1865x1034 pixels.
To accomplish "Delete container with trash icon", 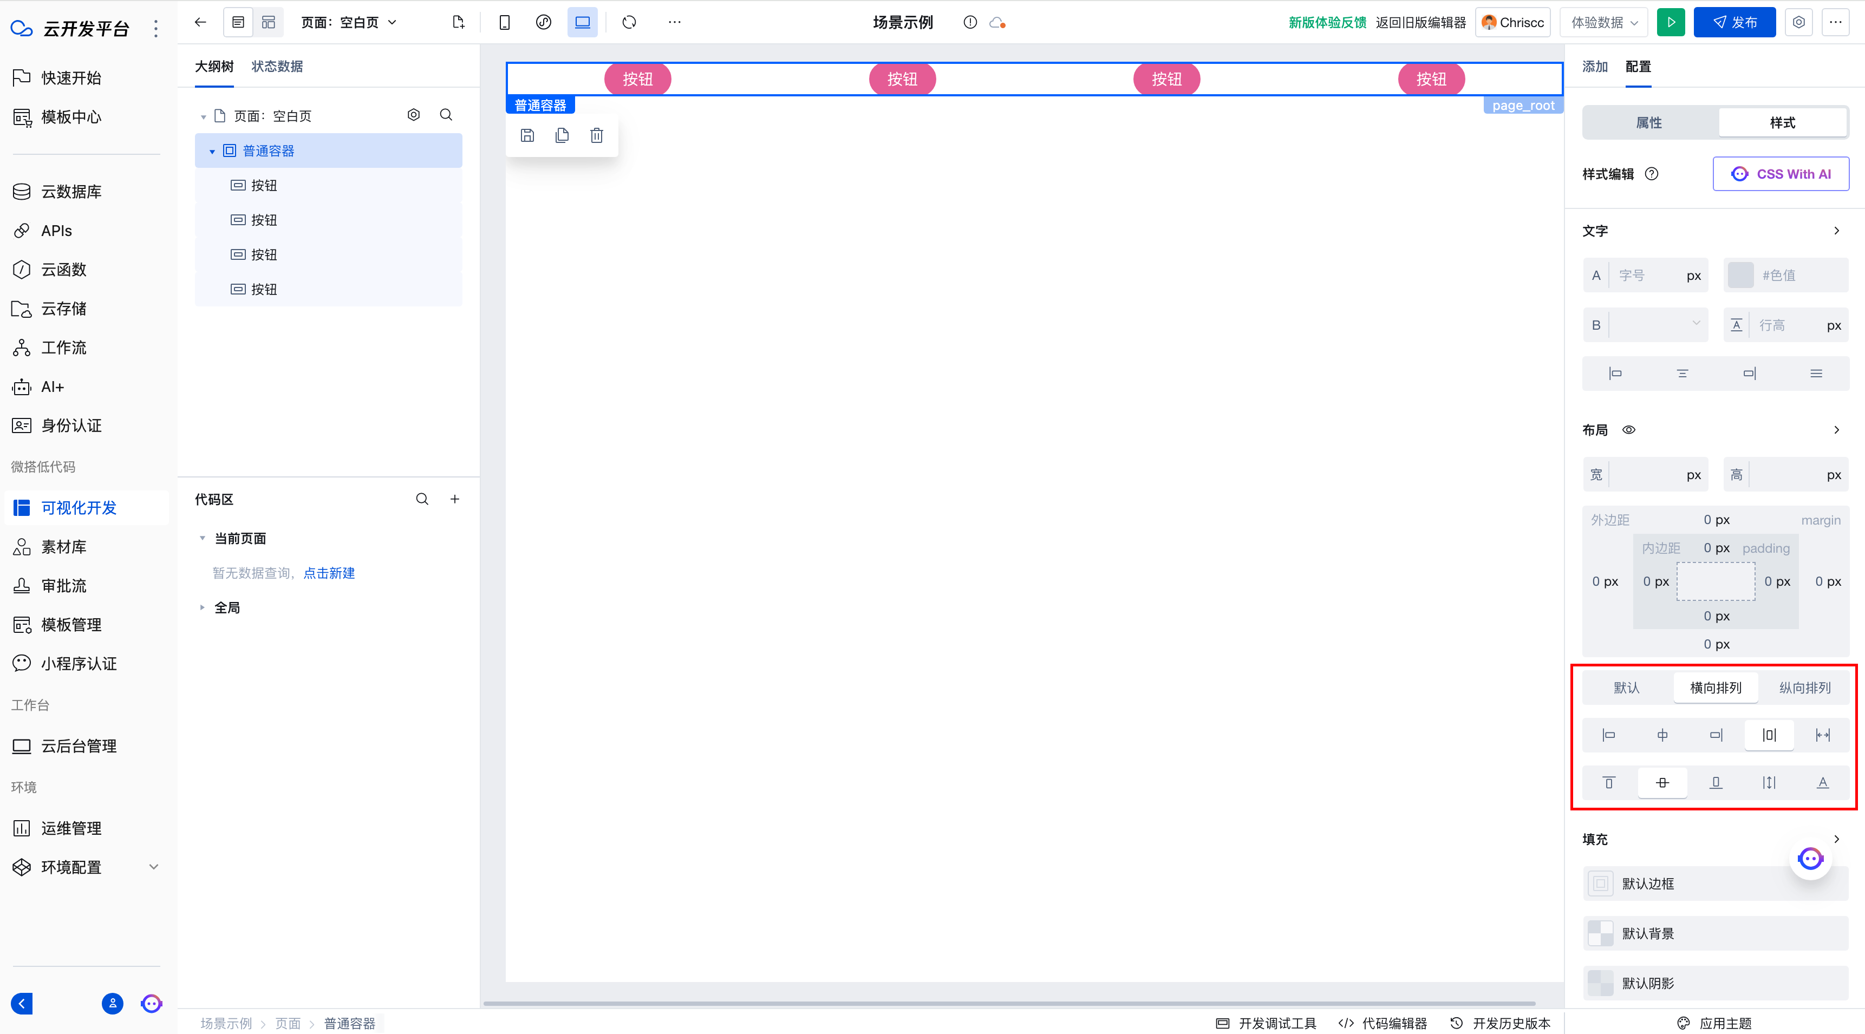I will [597, 135].
